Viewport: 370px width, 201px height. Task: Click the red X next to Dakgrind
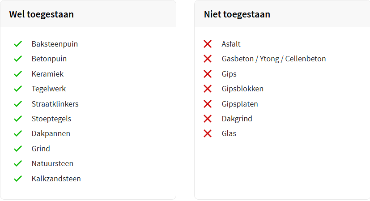coord(208,119)
